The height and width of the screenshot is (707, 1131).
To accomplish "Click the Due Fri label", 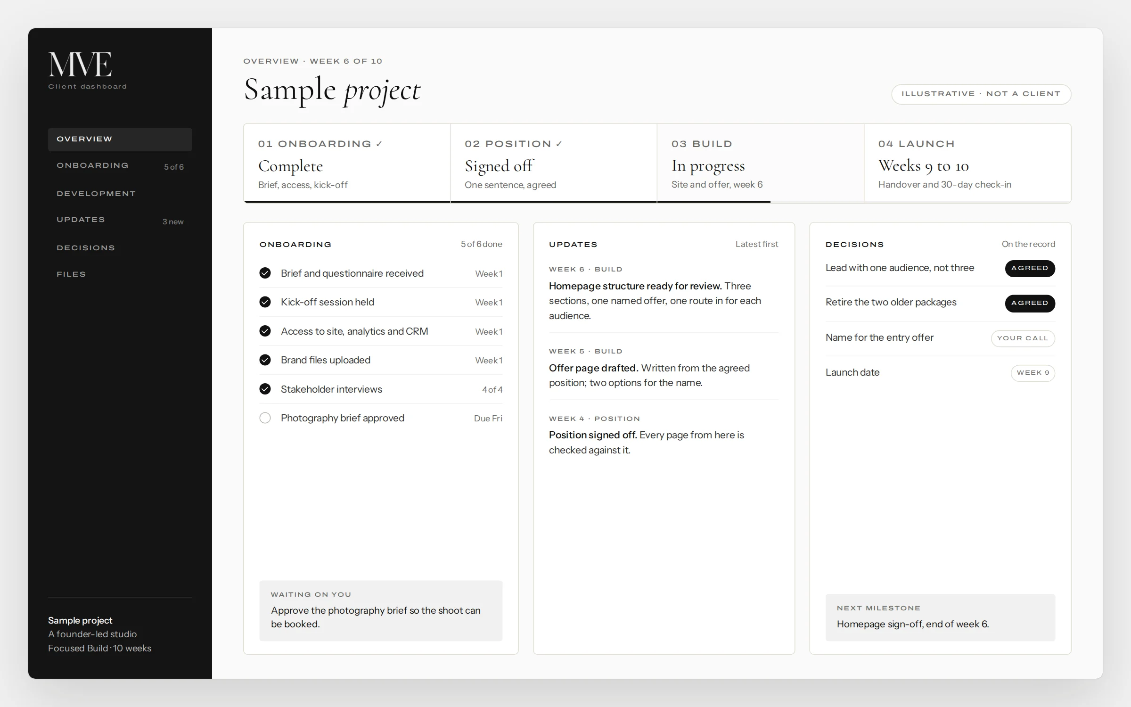I will (488, 419).
